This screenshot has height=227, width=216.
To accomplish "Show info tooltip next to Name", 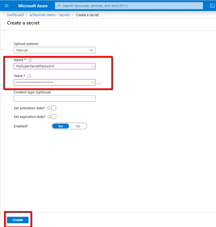I will tap(30, 60).
